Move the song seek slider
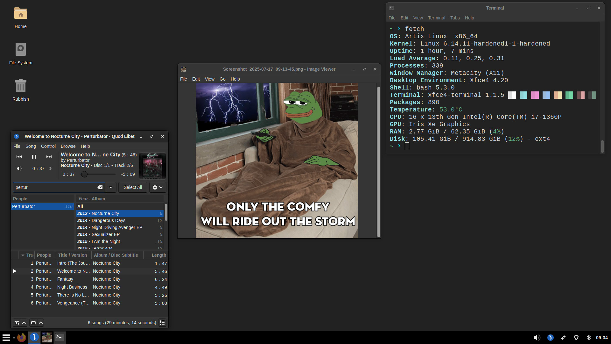611x344 pixels. click(x=84, y=174)
